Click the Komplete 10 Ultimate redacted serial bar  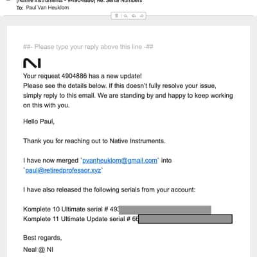point(165,210)
